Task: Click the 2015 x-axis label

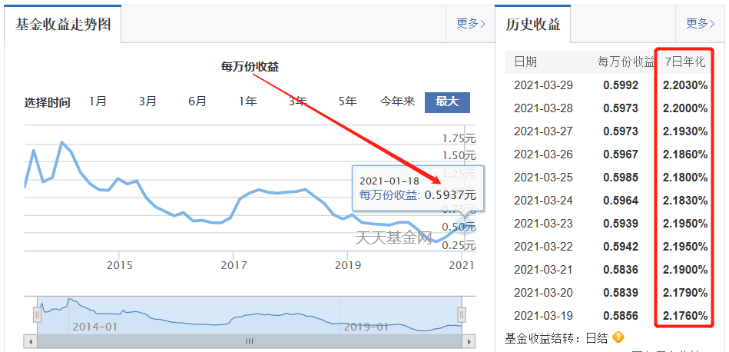Action: pos(120,265)
